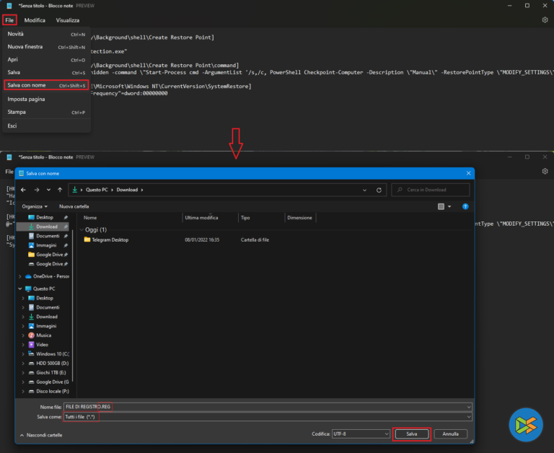This screenshot has height=453, width=554.
Task: Choose Salva con nome from the File menu
Action: pos(27,85)
